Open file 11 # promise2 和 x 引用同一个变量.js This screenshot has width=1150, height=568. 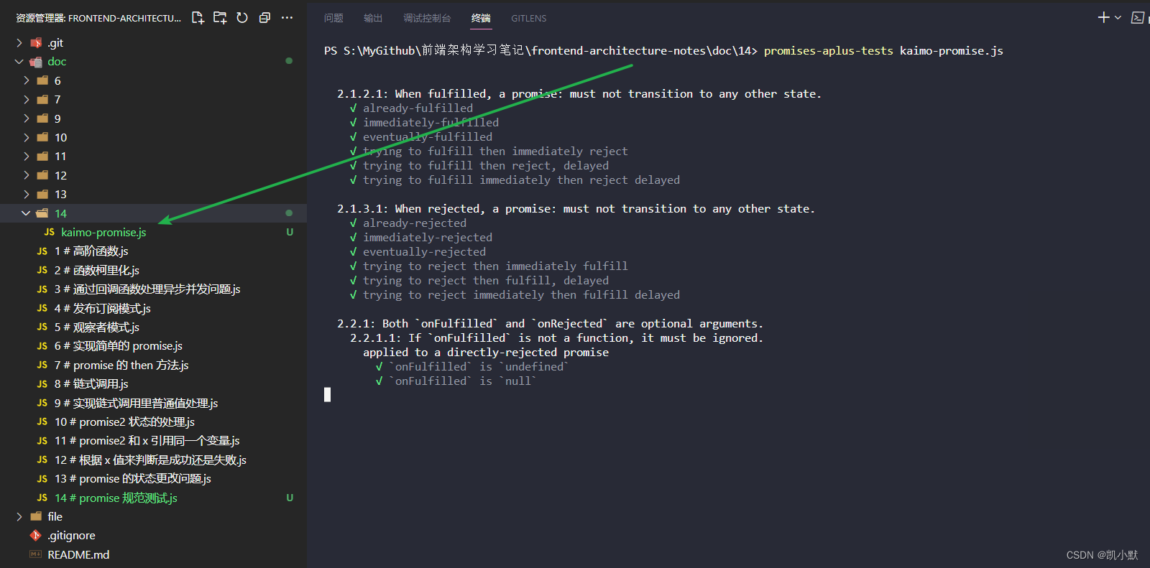pyautogui.click(x=147, y=441)
